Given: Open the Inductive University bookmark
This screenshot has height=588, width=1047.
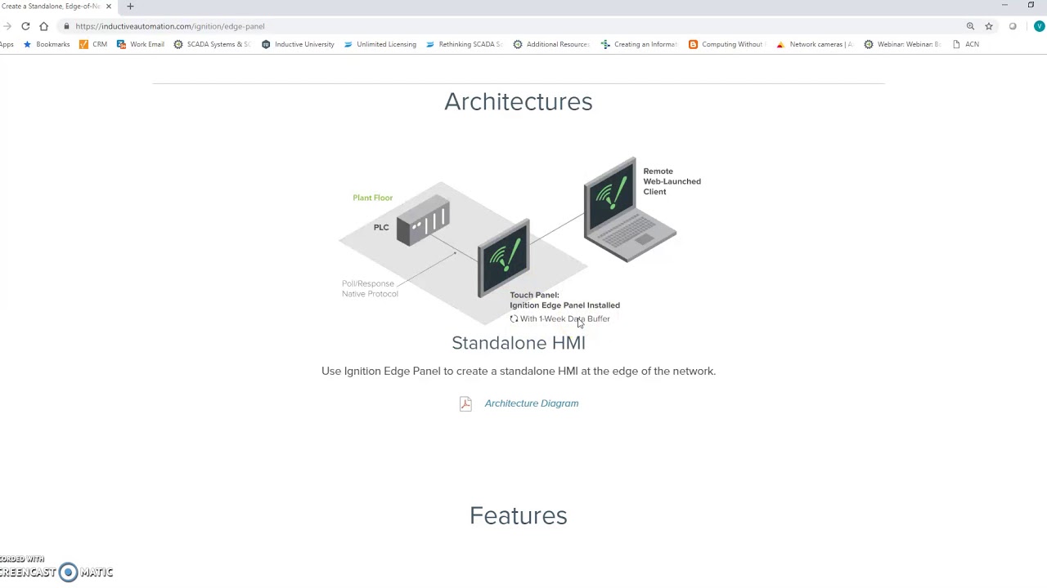Looking at the screenshot, I should (298, 44).
